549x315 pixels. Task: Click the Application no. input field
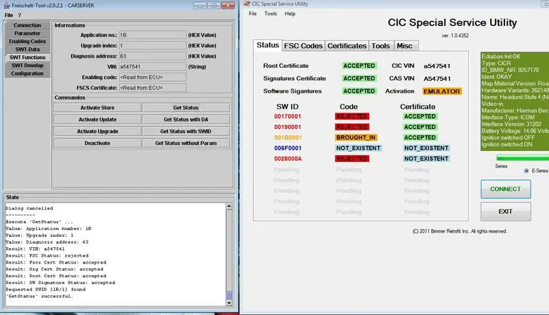pyautogui.click(x=152, y=34)
